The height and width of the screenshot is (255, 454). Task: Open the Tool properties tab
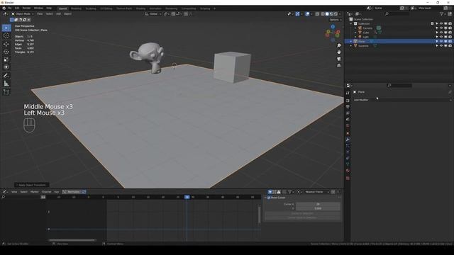(x=348, y=93)
